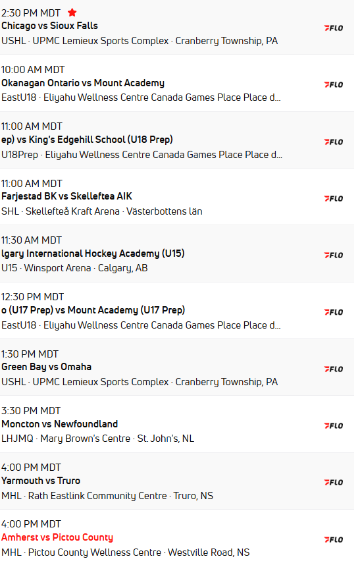The height and width of the screenshot is (563, 360).
Task: Click FLO logo beside Green Bay vs Omaha
Action: [x=334, y=369]
